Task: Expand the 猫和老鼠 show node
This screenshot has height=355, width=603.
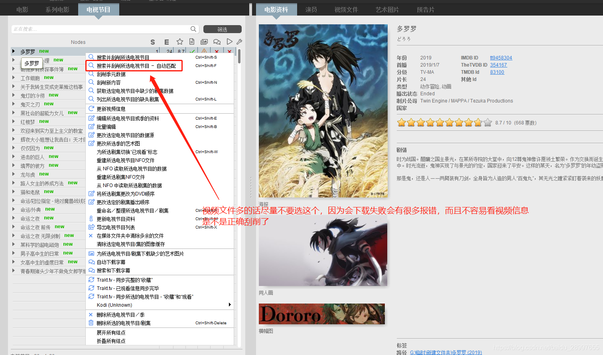Action: [13, 191]
